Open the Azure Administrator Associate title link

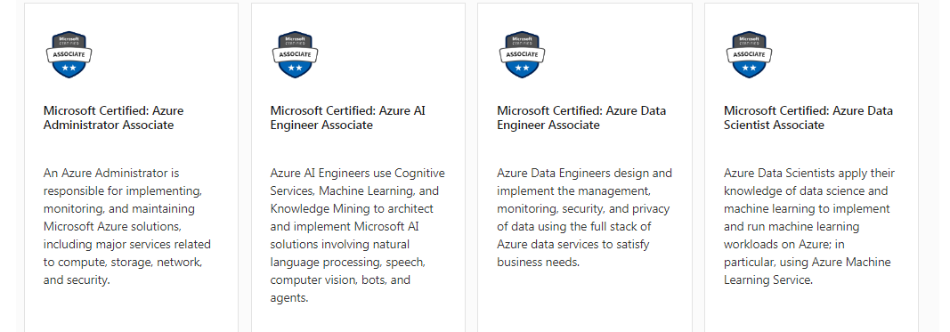pos(113,117)
